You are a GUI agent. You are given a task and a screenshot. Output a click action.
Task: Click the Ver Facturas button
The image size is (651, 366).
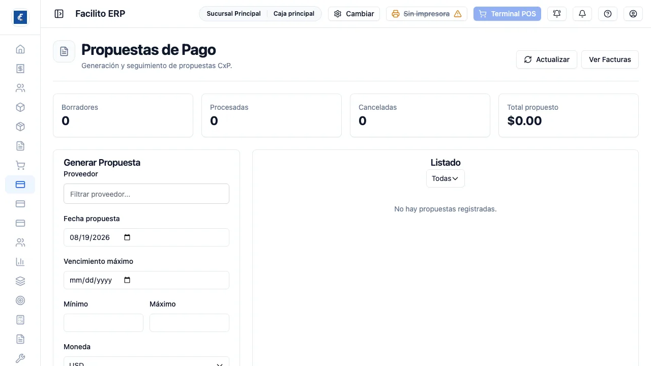click(610, 59)
